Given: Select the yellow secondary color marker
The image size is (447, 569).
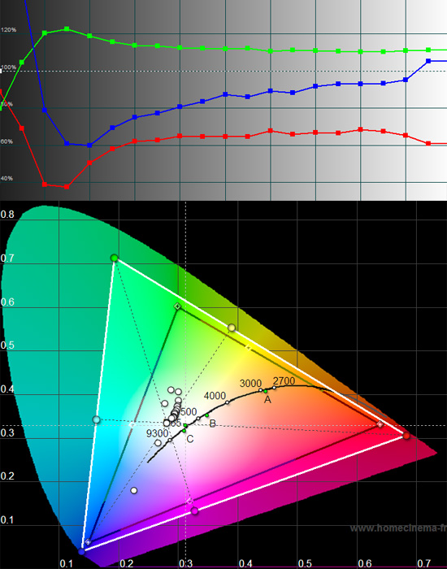Looking at the screenshot, I should (232, 328).
